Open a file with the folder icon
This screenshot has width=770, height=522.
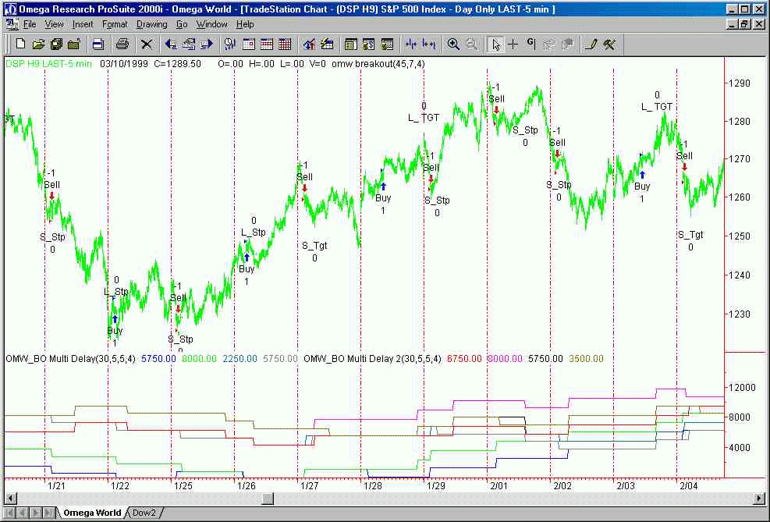(38, 44)
